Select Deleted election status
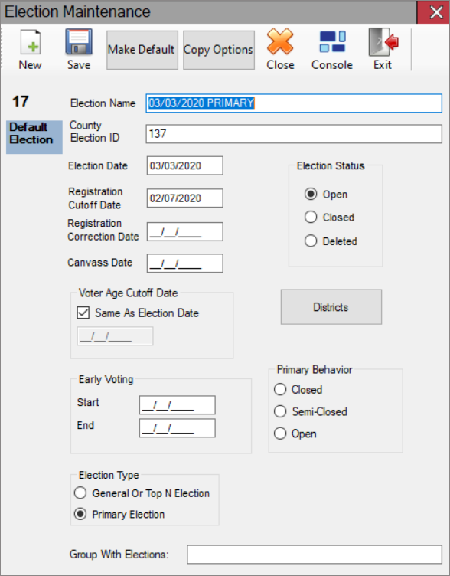The height and width of the screenshot is (576, 450). 311,241
